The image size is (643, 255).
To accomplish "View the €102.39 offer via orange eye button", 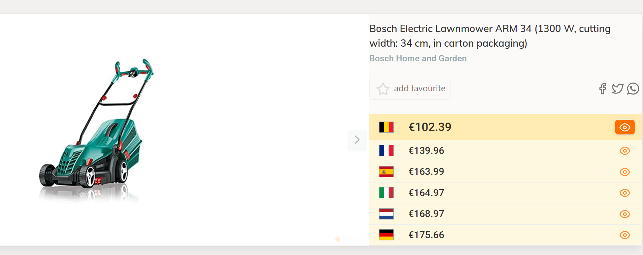I will (625, 127).
